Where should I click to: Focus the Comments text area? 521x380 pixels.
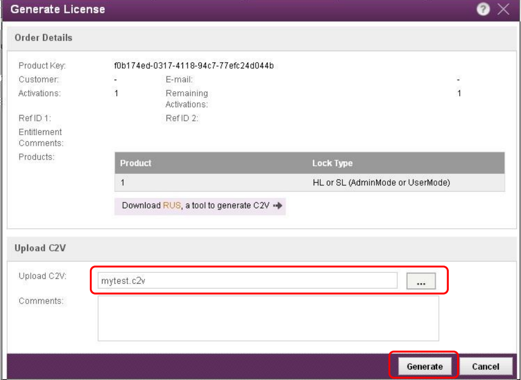(268, 318)
